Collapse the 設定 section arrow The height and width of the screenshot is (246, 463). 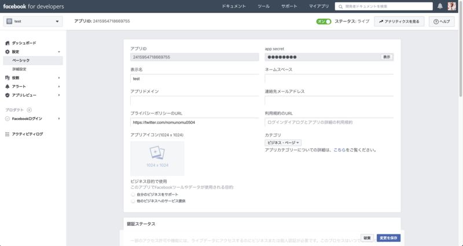click(59, 52)
